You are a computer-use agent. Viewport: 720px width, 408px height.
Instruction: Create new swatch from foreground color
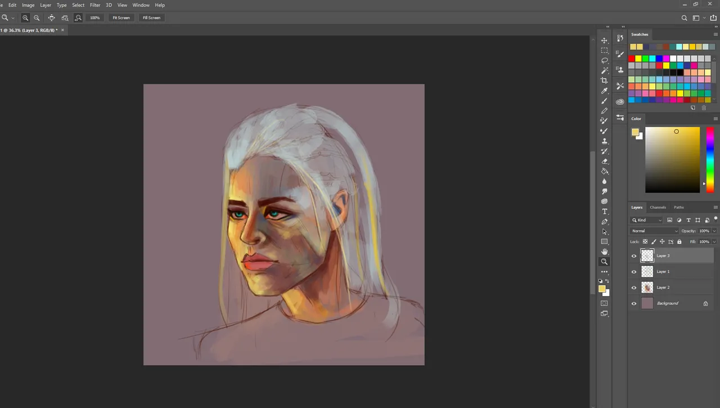tap(693, 107)
